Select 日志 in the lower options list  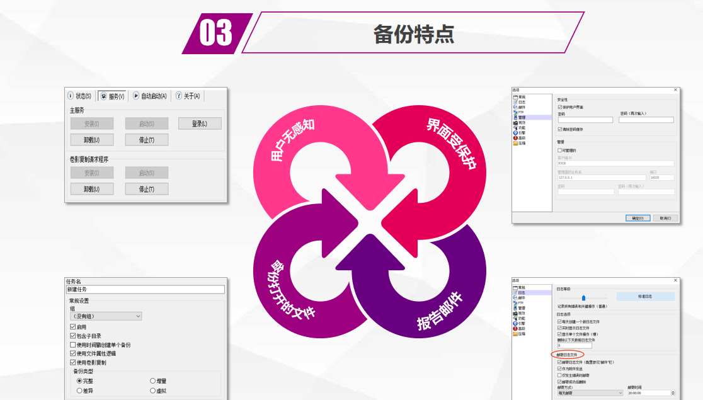tap(521, 293)
